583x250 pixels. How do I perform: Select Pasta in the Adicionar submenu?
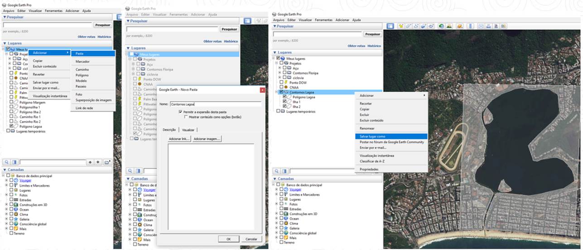click(92, 53)
